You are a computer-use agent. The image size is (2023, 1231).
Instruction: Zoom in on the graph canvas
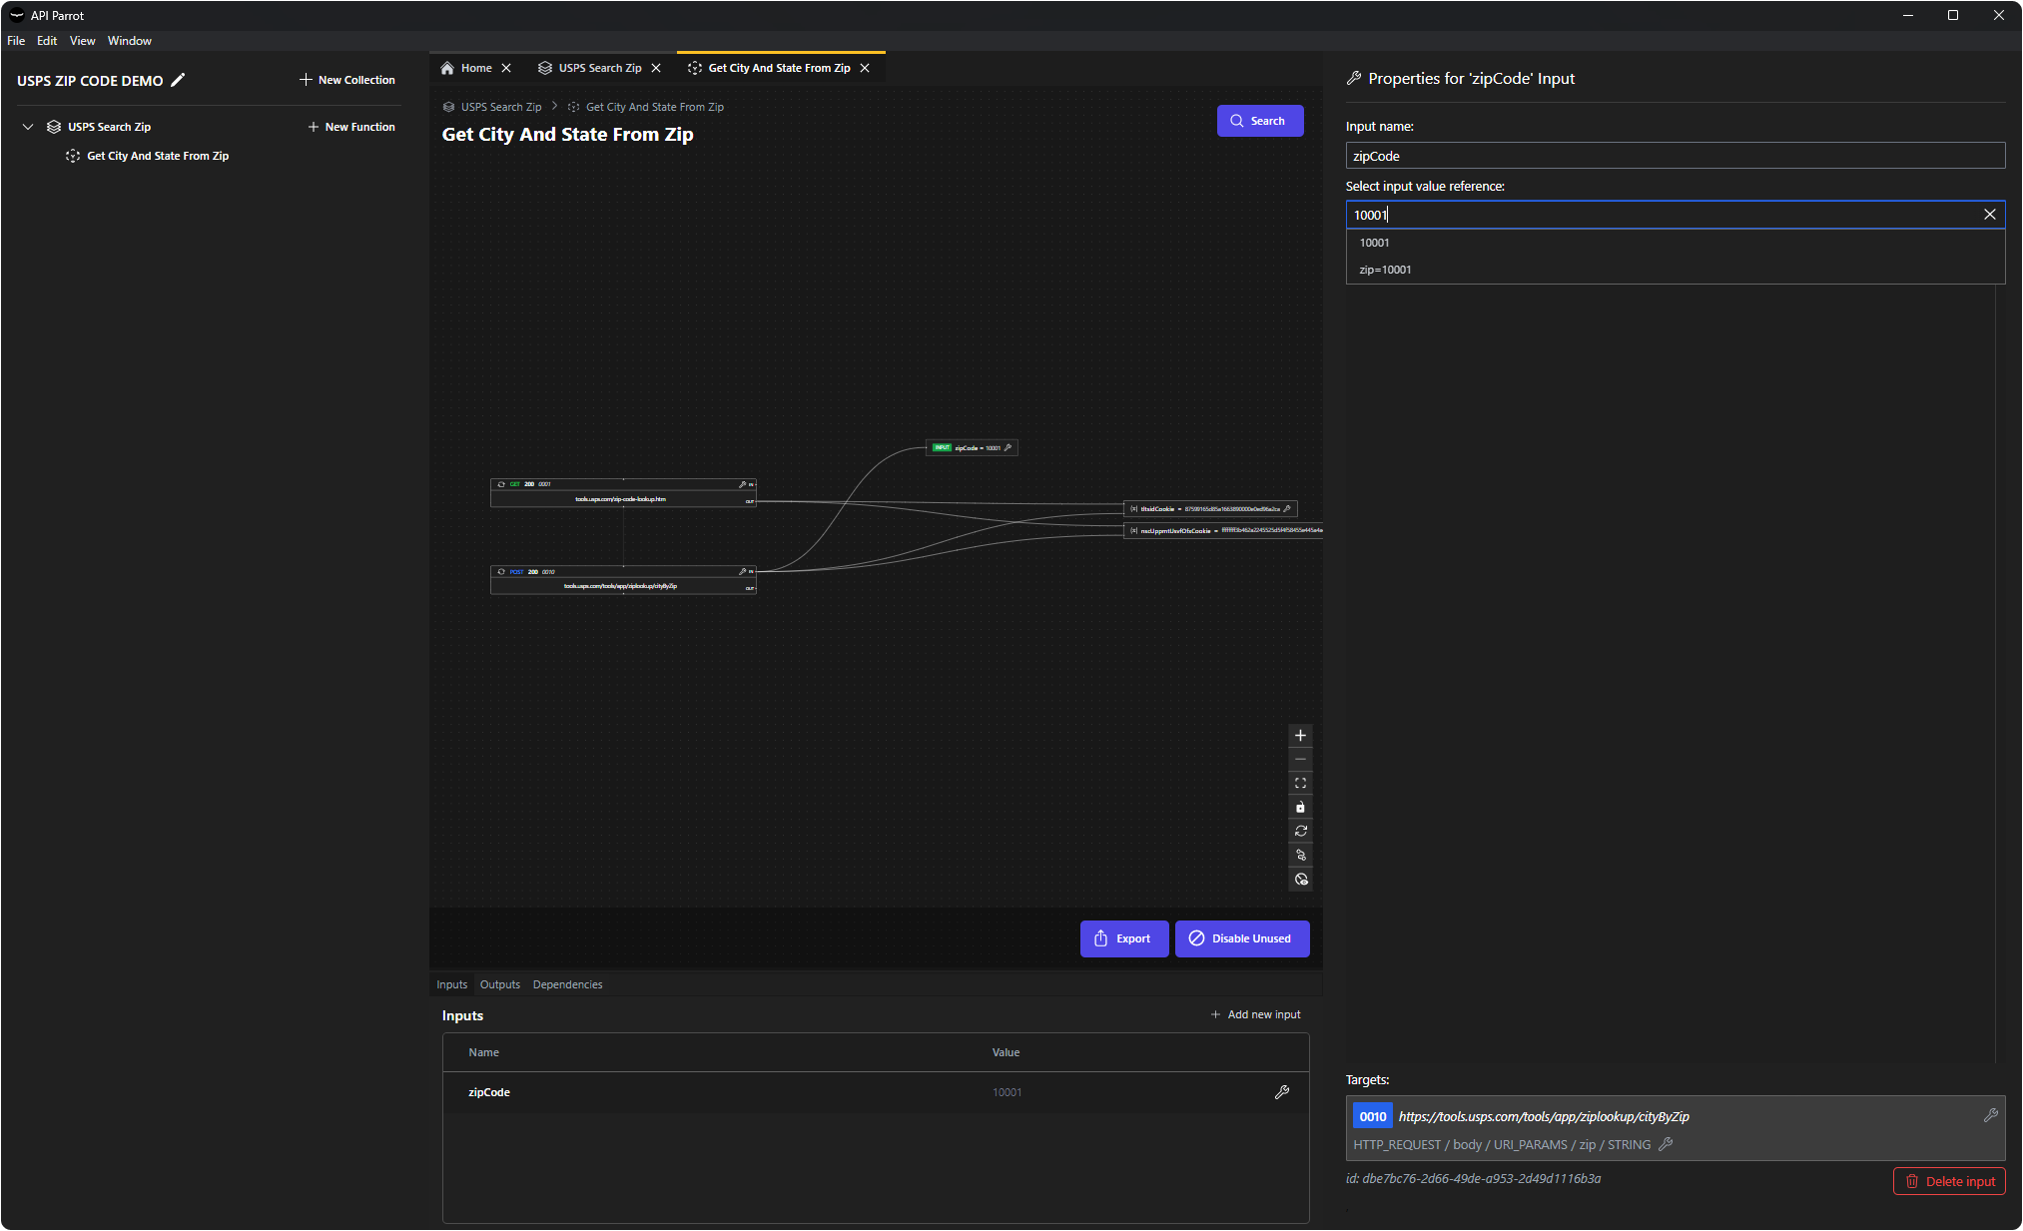pos(1300,736)
